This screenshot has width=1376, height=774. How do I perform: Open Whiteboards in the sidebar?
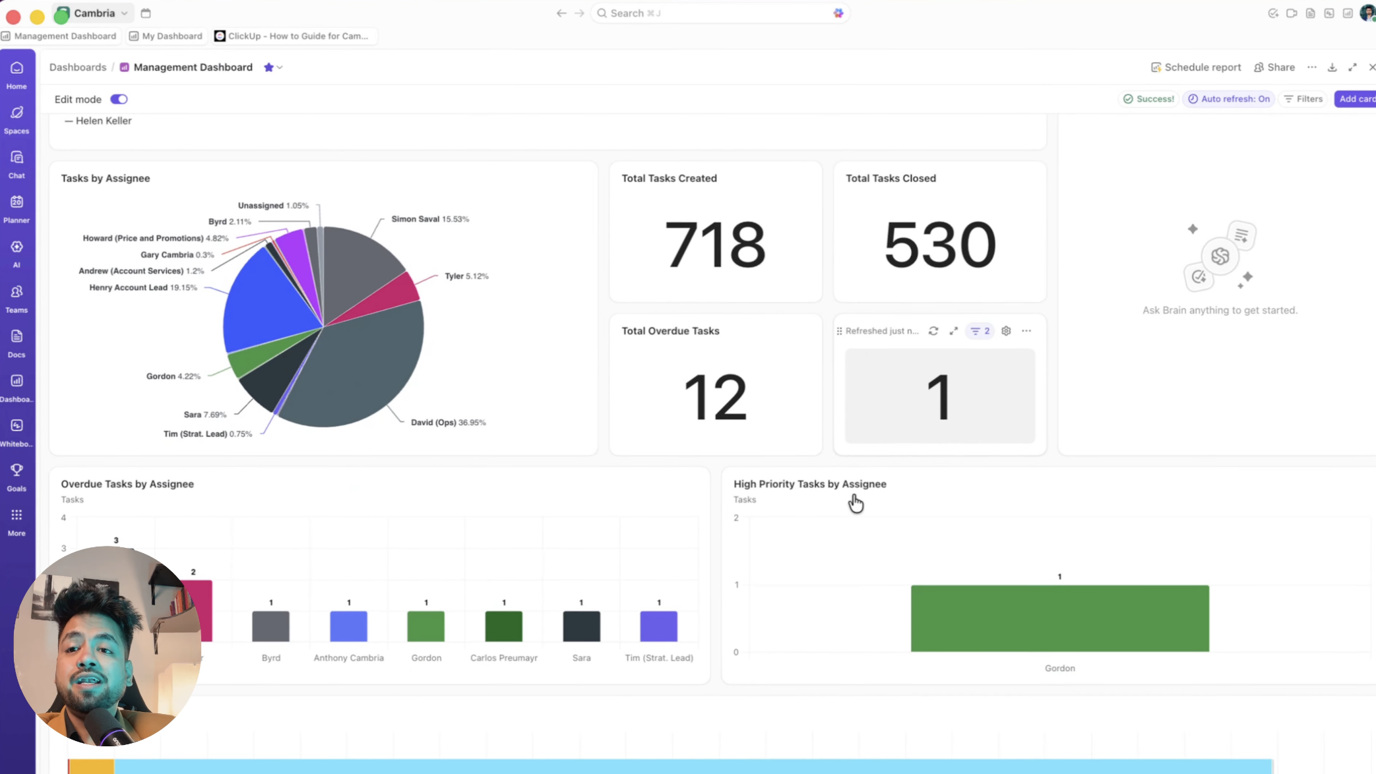tap(16, 432)
